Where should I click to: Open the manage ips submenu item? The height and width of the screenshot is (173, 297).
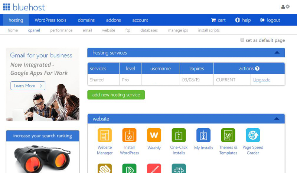178,30
